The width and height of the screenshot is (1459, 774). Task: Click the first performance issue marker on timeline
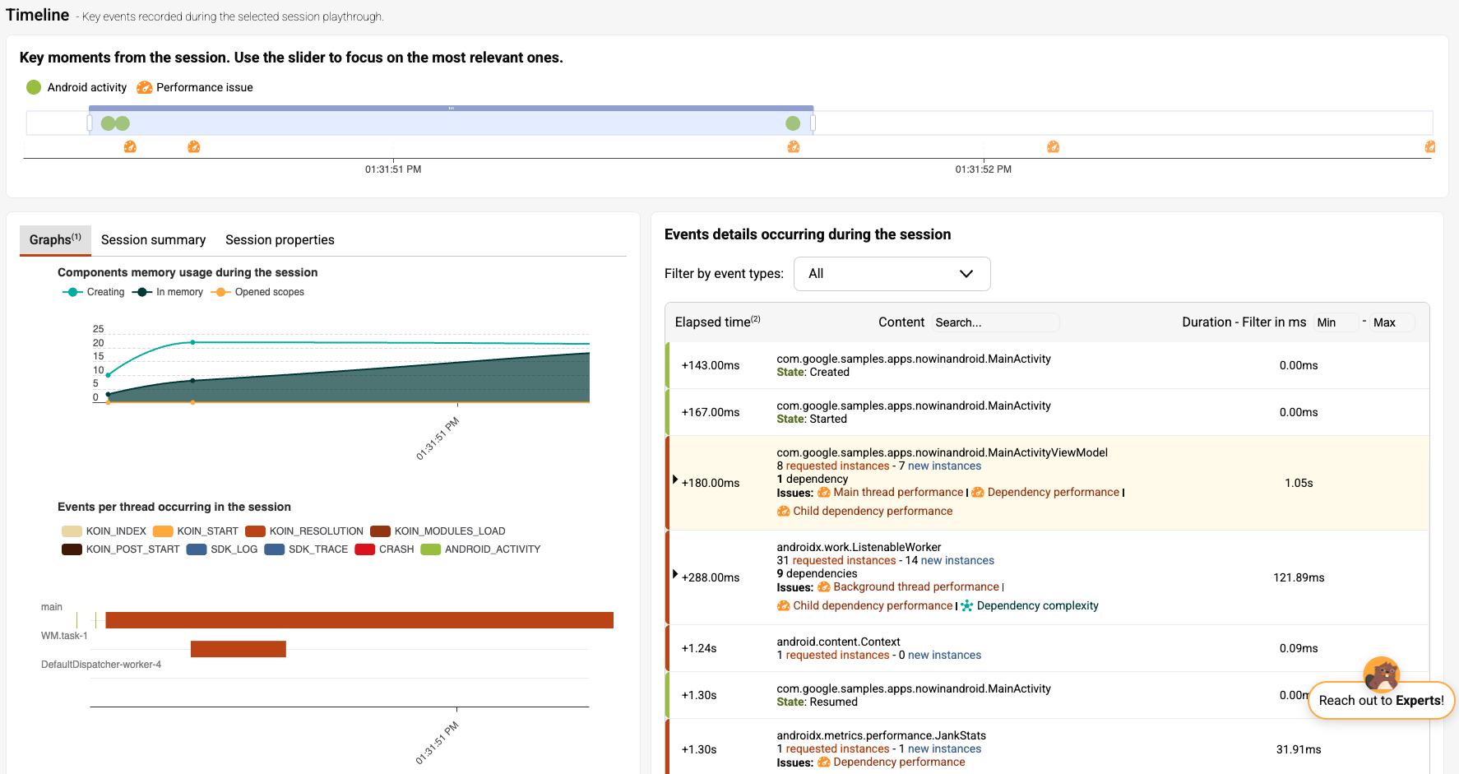click(x=130, y=147)
